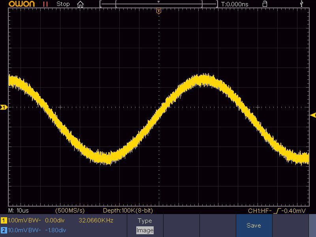
Task: Click the (500MS/s) sample rate readout
Action: coord(70,211)
